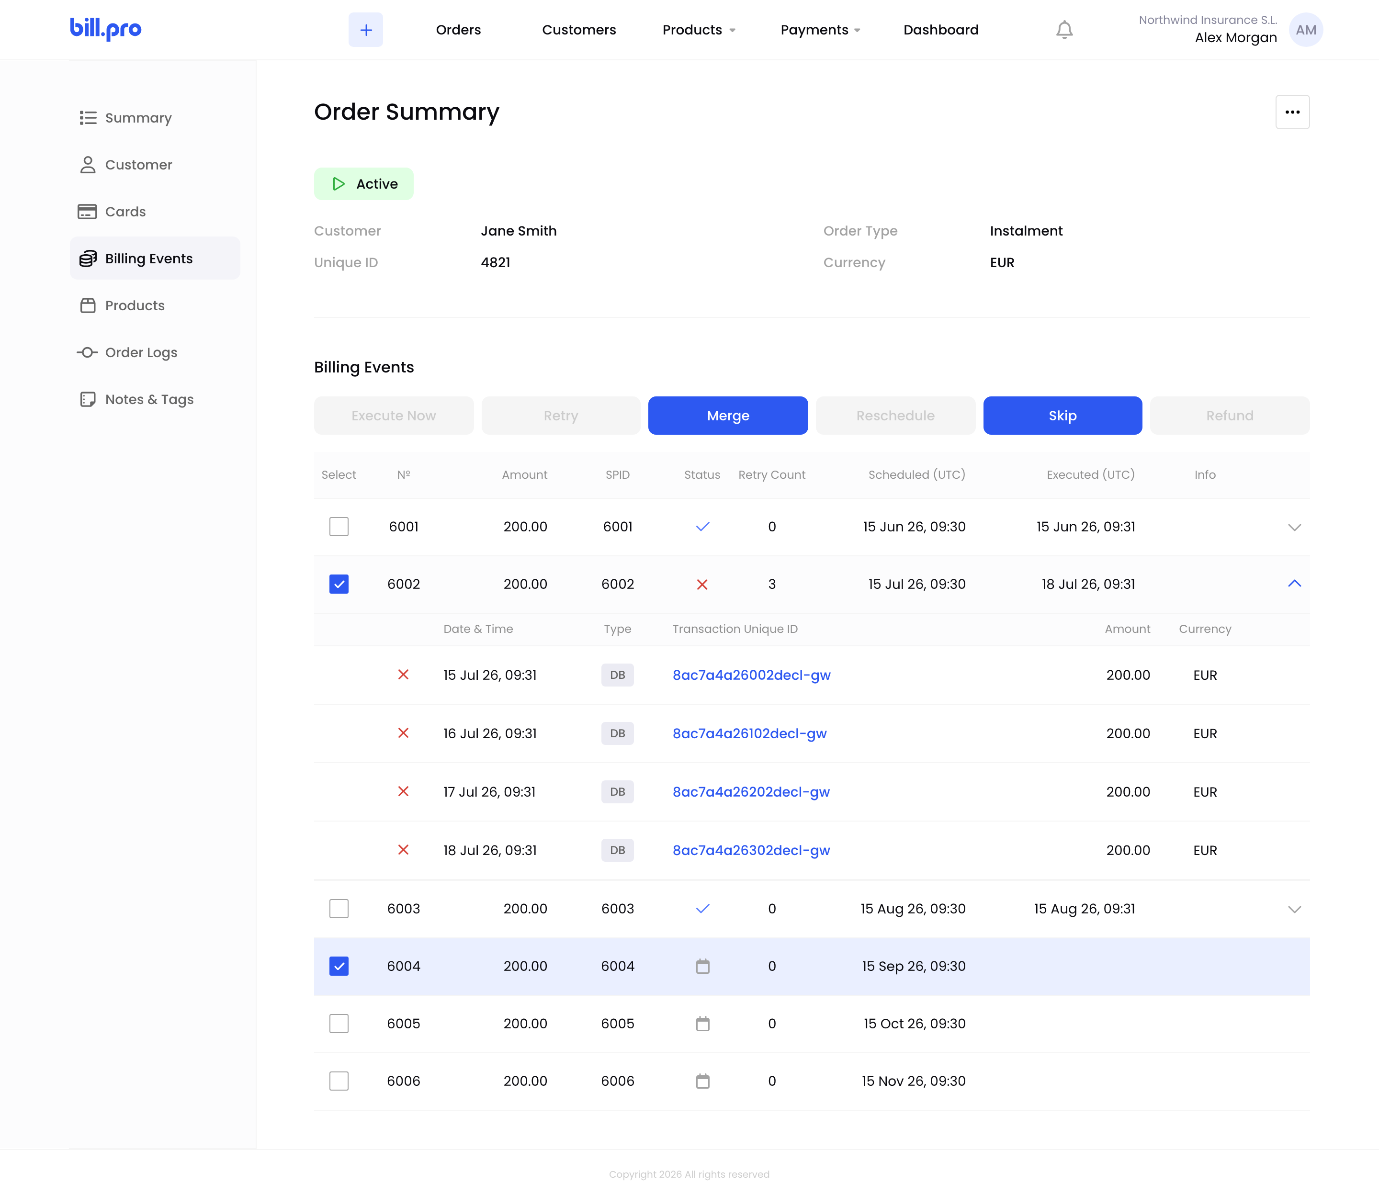Open the notifications bell
The image size is (1379, 1194).
pyautogui.click(x=1064, y=30)
